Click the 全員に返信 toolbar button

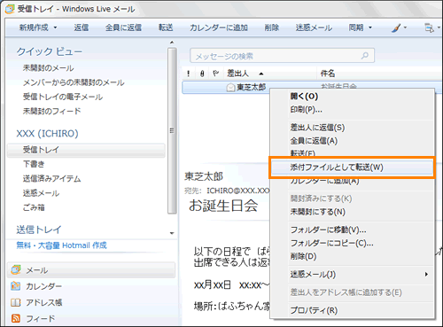(123, 27)
